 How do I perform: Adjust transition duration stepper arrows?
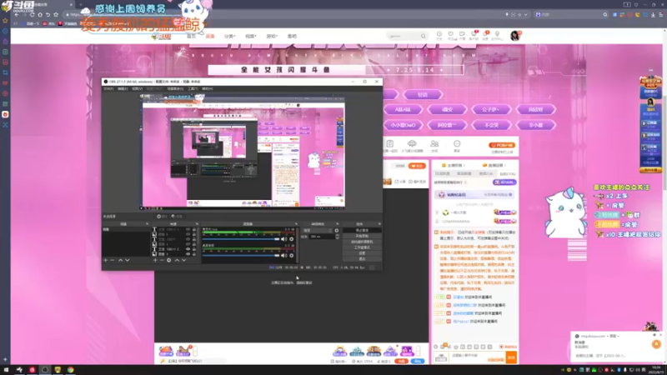[x=338, y=237]
